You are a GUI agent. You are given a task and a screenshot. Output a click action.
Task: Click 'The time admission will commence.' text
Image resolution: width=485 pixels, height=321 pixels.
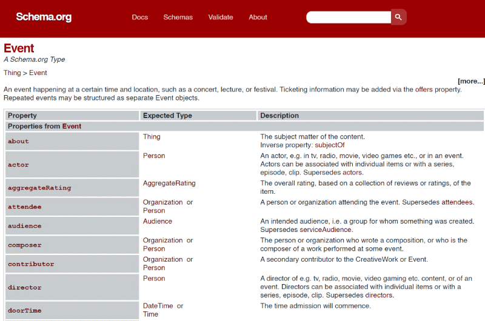(315, 306)
